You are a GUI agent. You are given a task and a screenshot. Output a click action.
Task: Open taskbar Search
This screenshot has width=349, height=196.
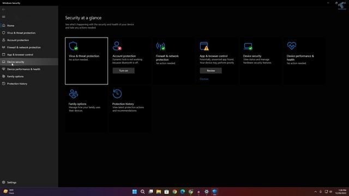(143, 192)
